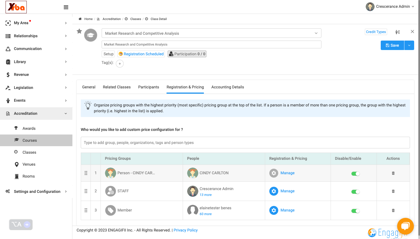420x239 pixels.
Task: Delete the CINDY CARLTON pricing group
Action: click(x=393, y=173)
